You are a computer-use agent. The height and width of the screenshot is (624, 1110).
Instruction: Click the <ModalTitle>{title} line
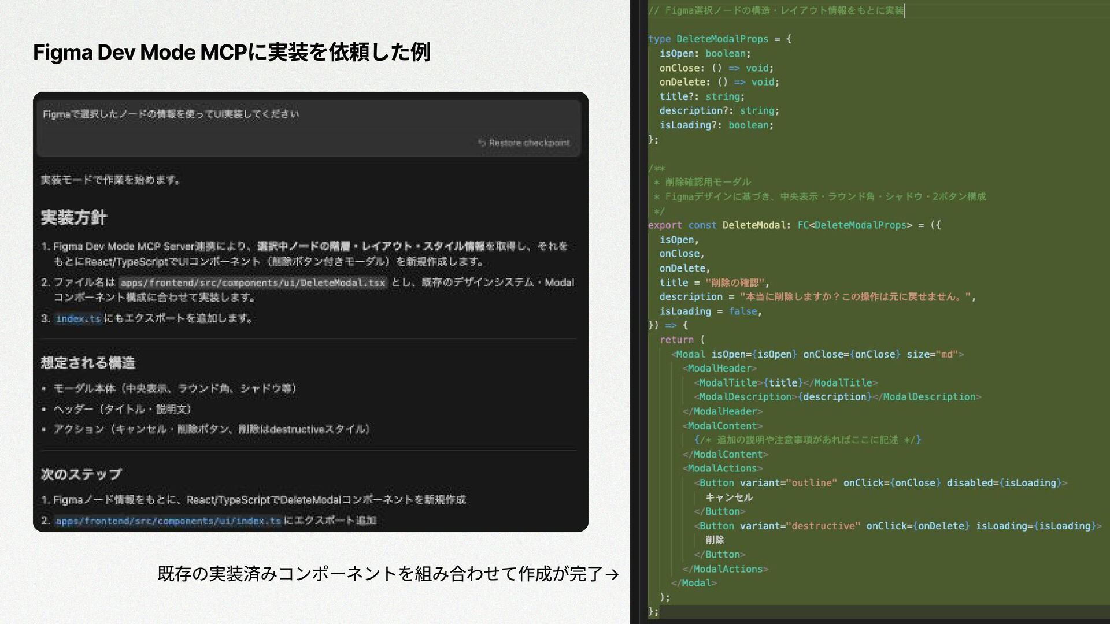(786, 382)
